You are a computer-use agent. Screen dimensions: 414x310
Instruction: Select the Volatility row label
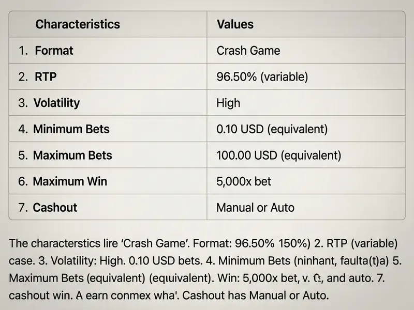56,103
